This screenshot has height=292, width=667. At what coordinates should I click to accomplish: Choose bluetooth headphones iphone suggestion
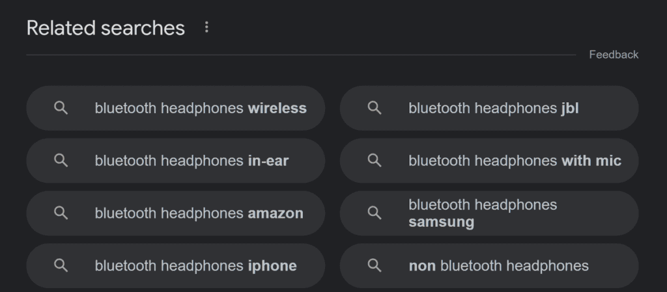pyautogui.click(x=176, y=266)
